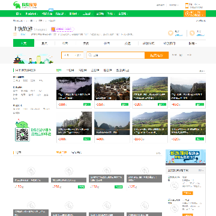Click first orange button in right sidebar list
Image resolution: width=216 pixels, height=216 pixels.
pyautogui.click(x=188, y=193)
